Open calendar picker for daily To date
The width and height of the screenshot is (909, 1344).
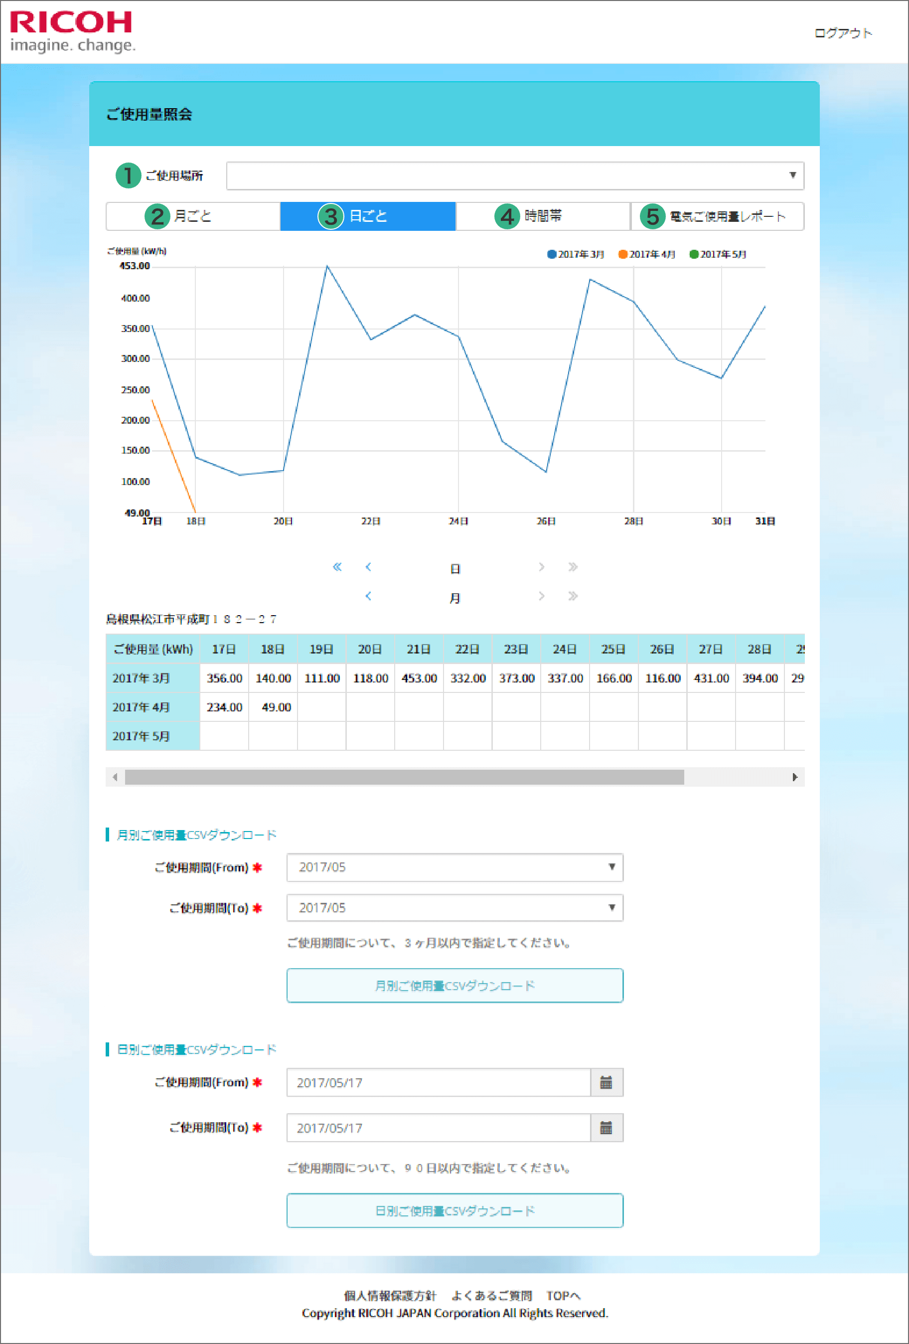606,1127
